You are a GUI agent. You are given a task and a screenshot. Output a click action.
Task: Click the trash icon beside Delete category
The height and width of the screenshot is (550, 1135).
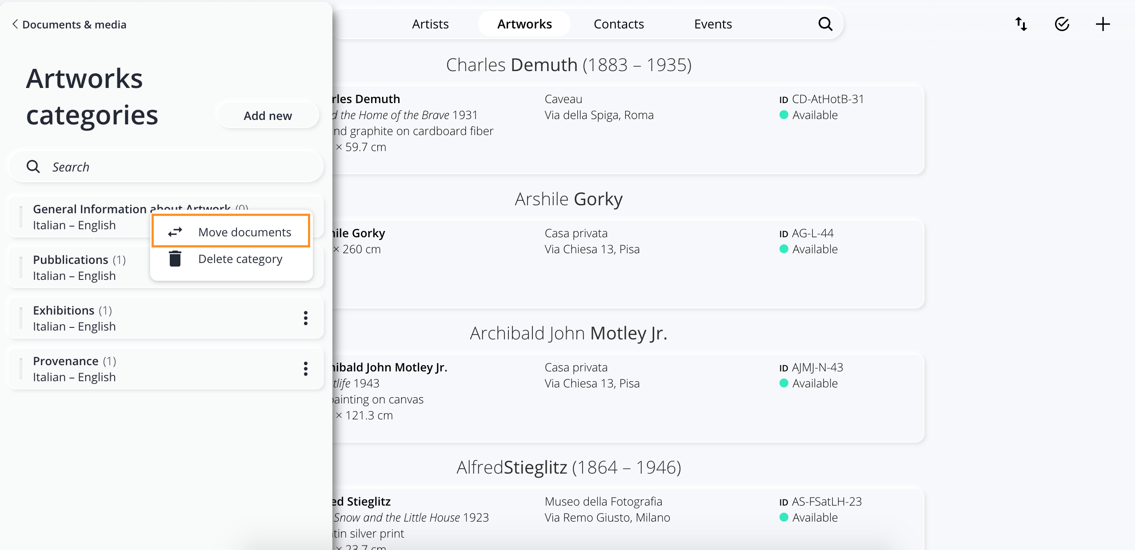tap(175, 259)
